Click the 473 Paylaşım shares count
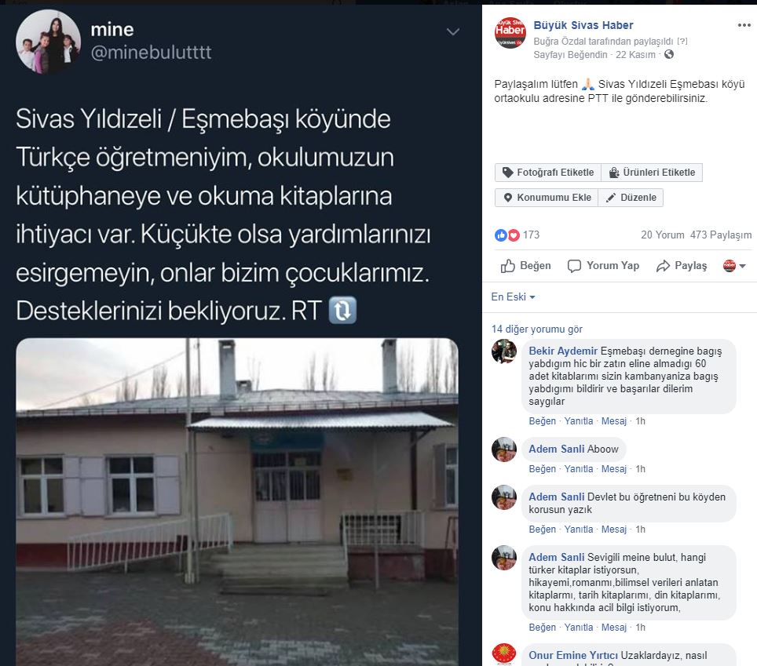Screen dimensions: 757x666 click(x=721, y=235)
